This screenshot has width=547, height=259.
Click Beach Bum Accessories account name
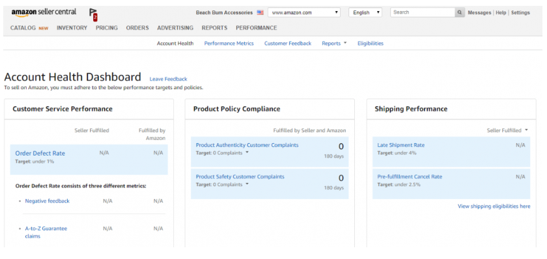(224, 12)
